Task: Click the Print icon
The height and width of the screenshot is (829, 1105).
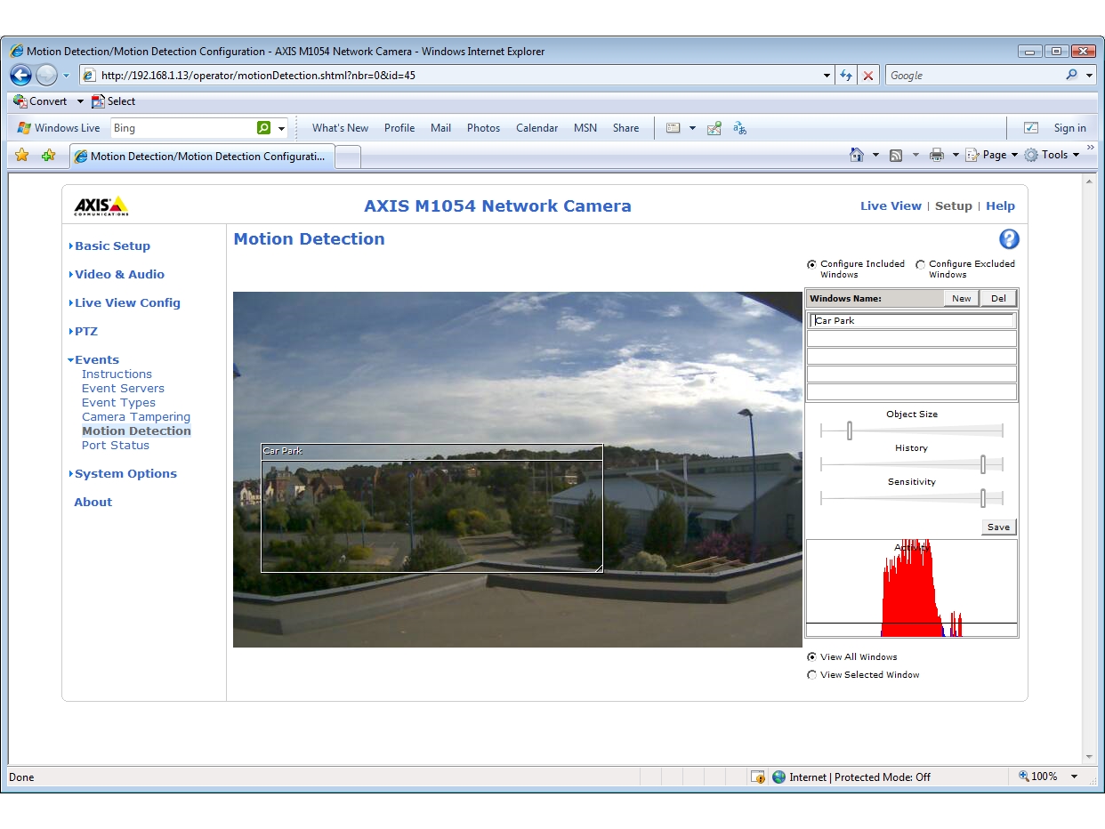Action: click(x=937, y=155)
